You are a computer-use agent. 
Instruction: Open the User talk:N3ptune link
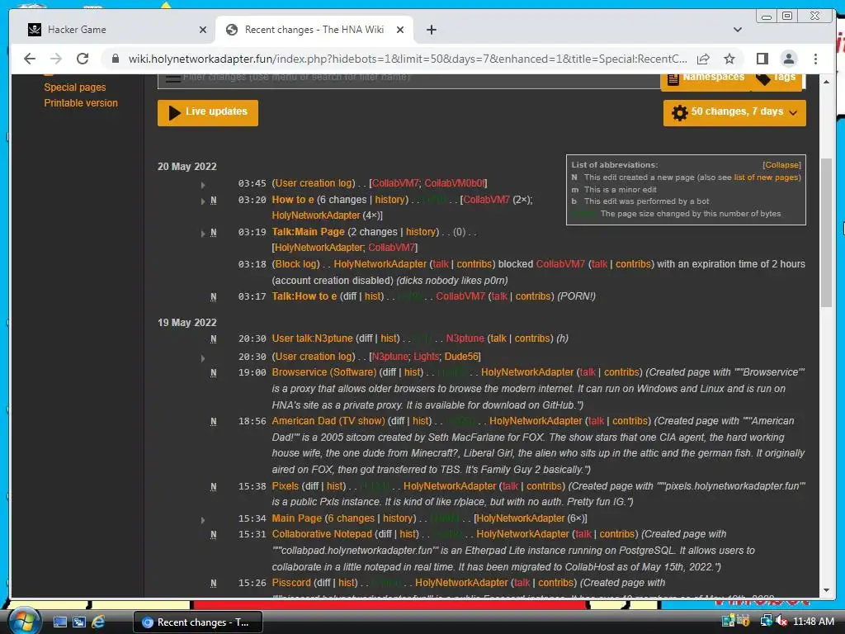[x=312, y=338]
